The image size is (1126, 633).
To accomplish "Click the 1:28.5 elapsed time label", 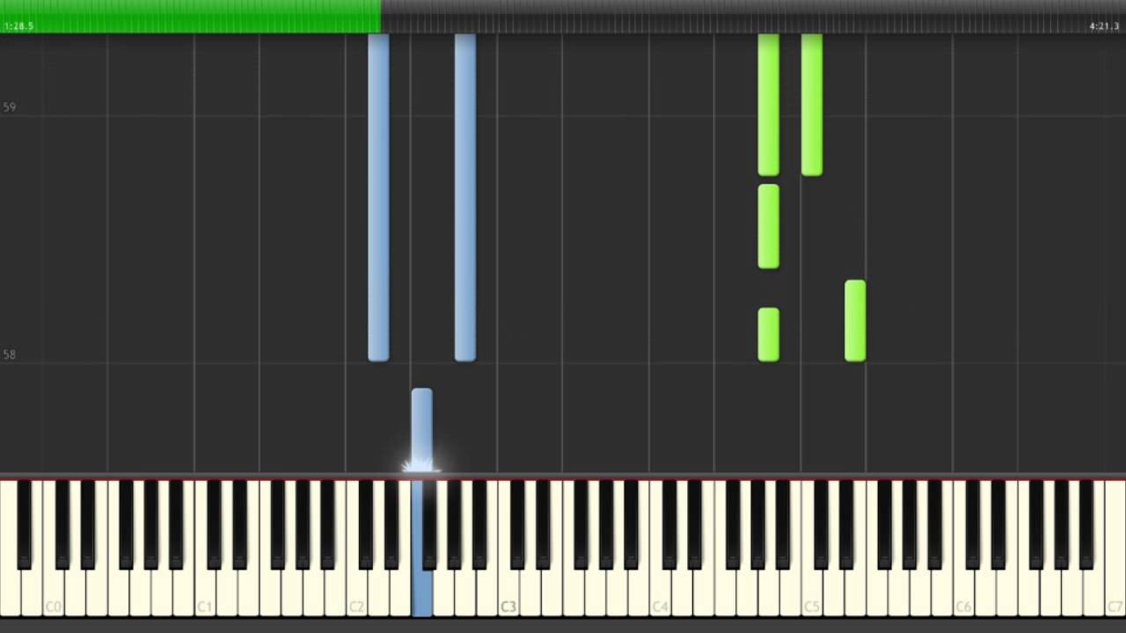I will point(18,26).
